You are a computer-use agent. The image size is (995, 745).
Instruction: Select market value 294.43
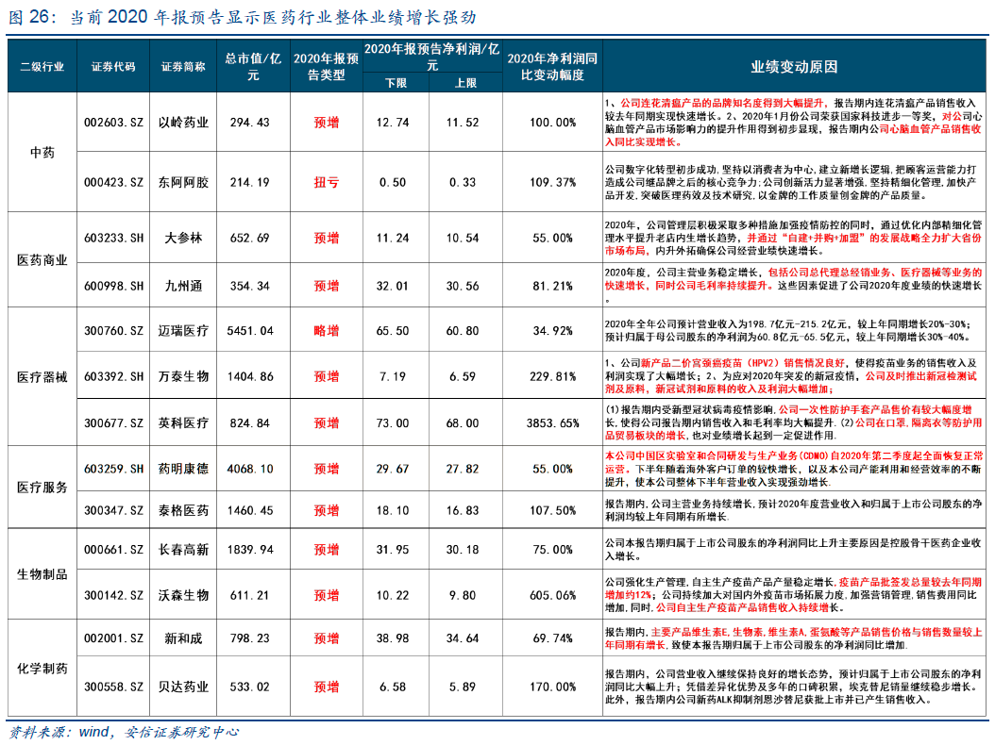tap(249, 123)
